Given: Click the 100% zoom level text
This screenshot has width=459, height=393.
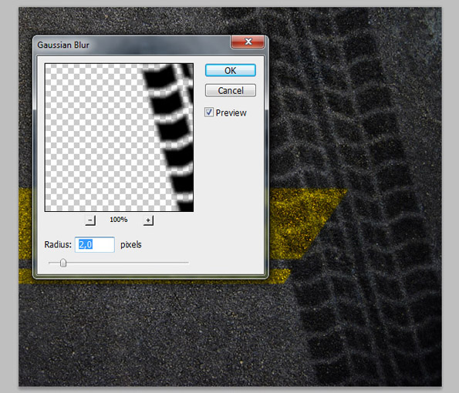Looking at the screenshot, I should click(x=119, y=220).
